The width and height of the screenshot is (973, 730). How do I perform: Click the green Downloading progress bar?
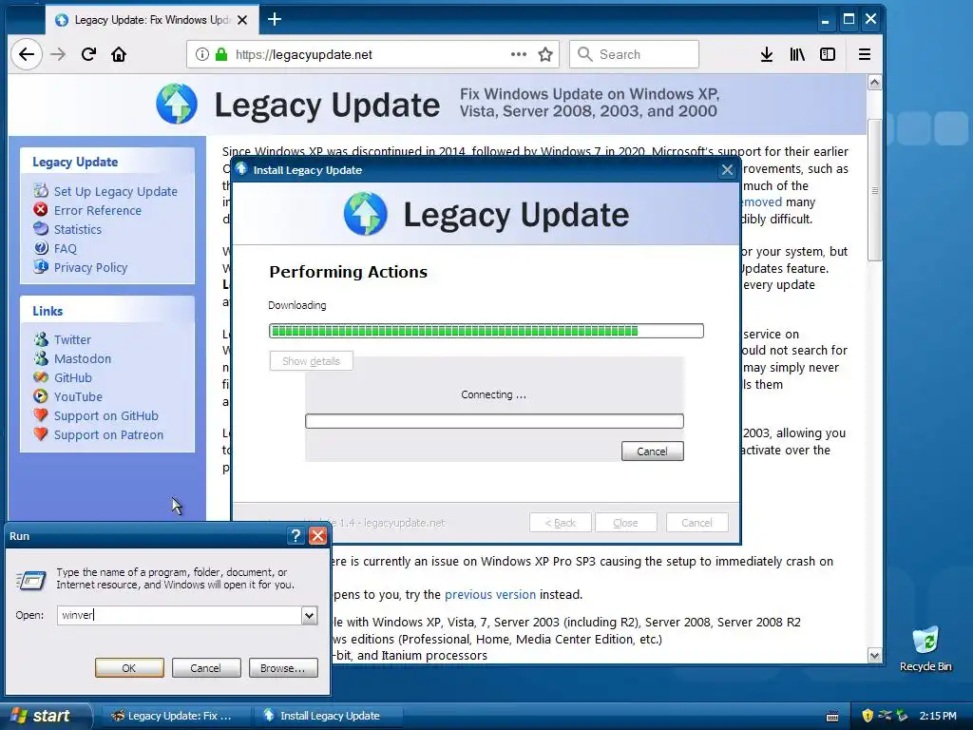click(x=486, y=331)
